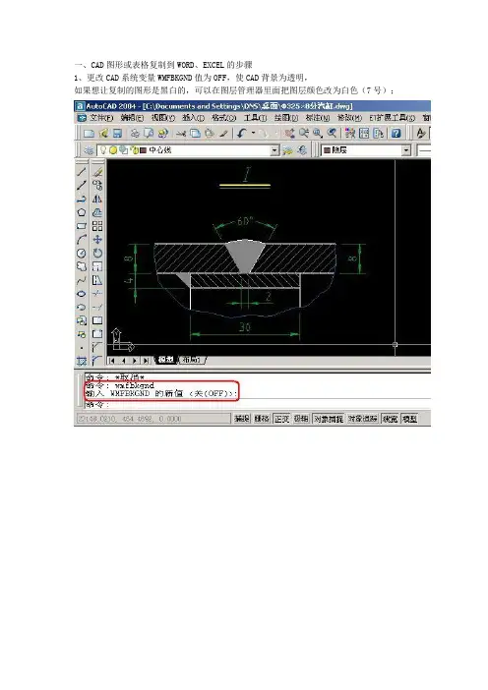Select the Hatch tool

click(x=82, y=362)
